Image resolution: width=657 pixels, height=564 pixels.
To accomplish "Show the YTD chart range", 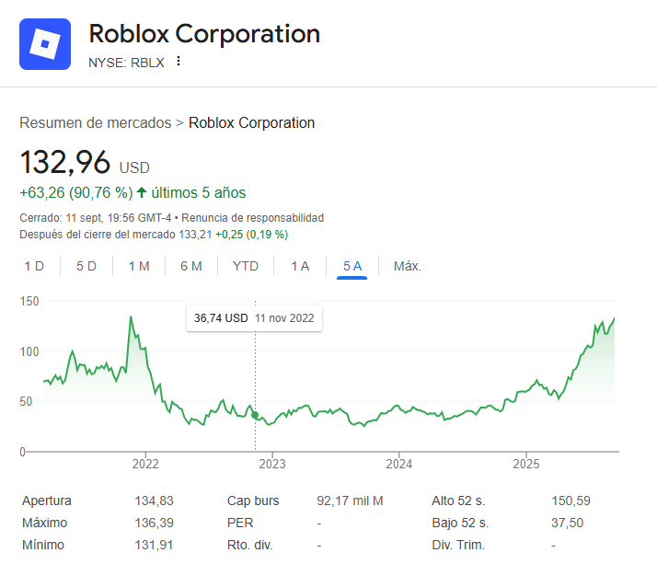I will (246, 266).
